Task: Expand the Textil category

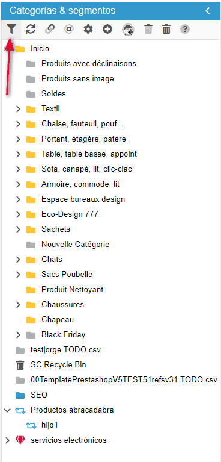Action: click(x=18, y=109)
